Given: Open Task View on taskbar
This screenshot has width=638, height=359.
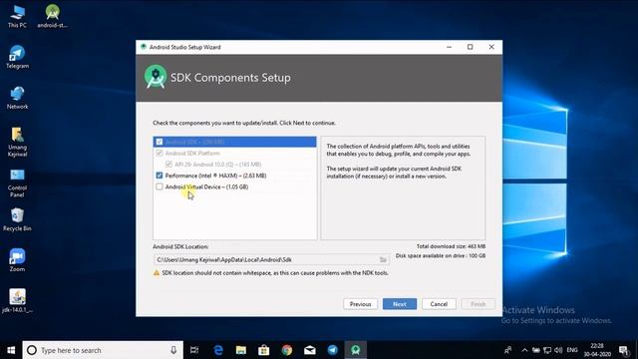Looking at the screenshot, I should pyautogui.click(x=194, y=350).
